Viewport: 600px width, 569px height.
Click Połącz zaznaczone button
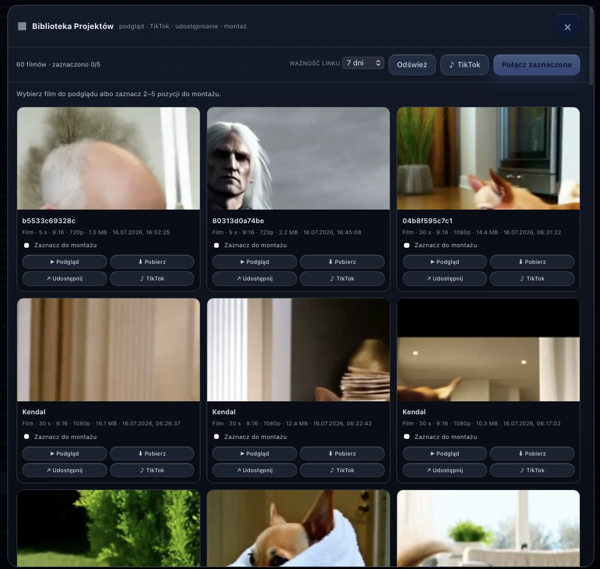coord(536,65)
